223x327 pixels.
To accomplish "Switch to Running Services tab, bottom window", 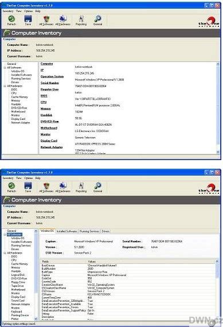I will point(89,231).
